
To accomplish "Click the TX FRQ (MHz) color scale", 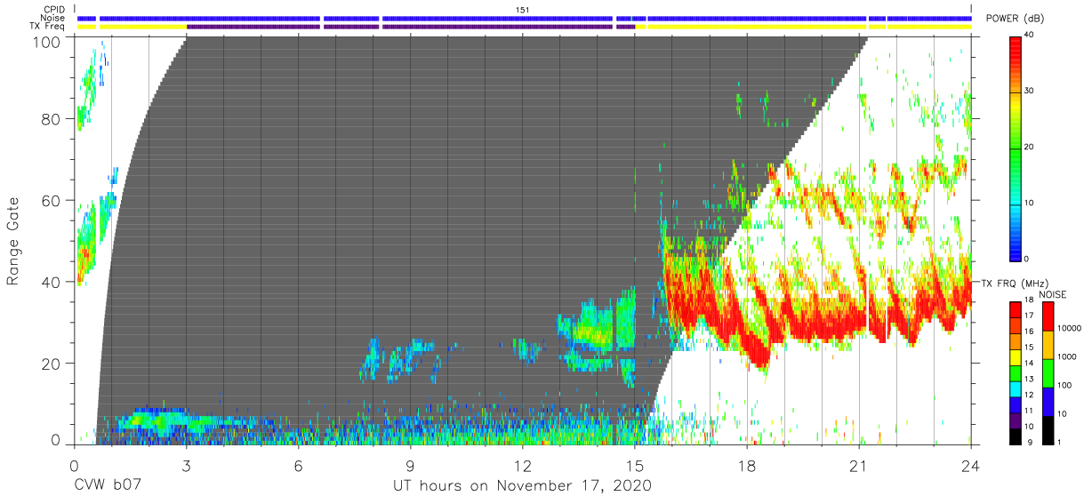I will click(1016, 373).
